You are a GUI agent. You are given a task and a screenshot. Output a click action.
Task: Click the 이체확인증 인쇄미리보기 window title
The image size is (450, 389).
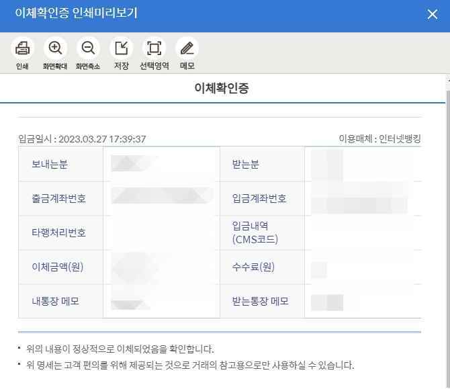(77, 13)
